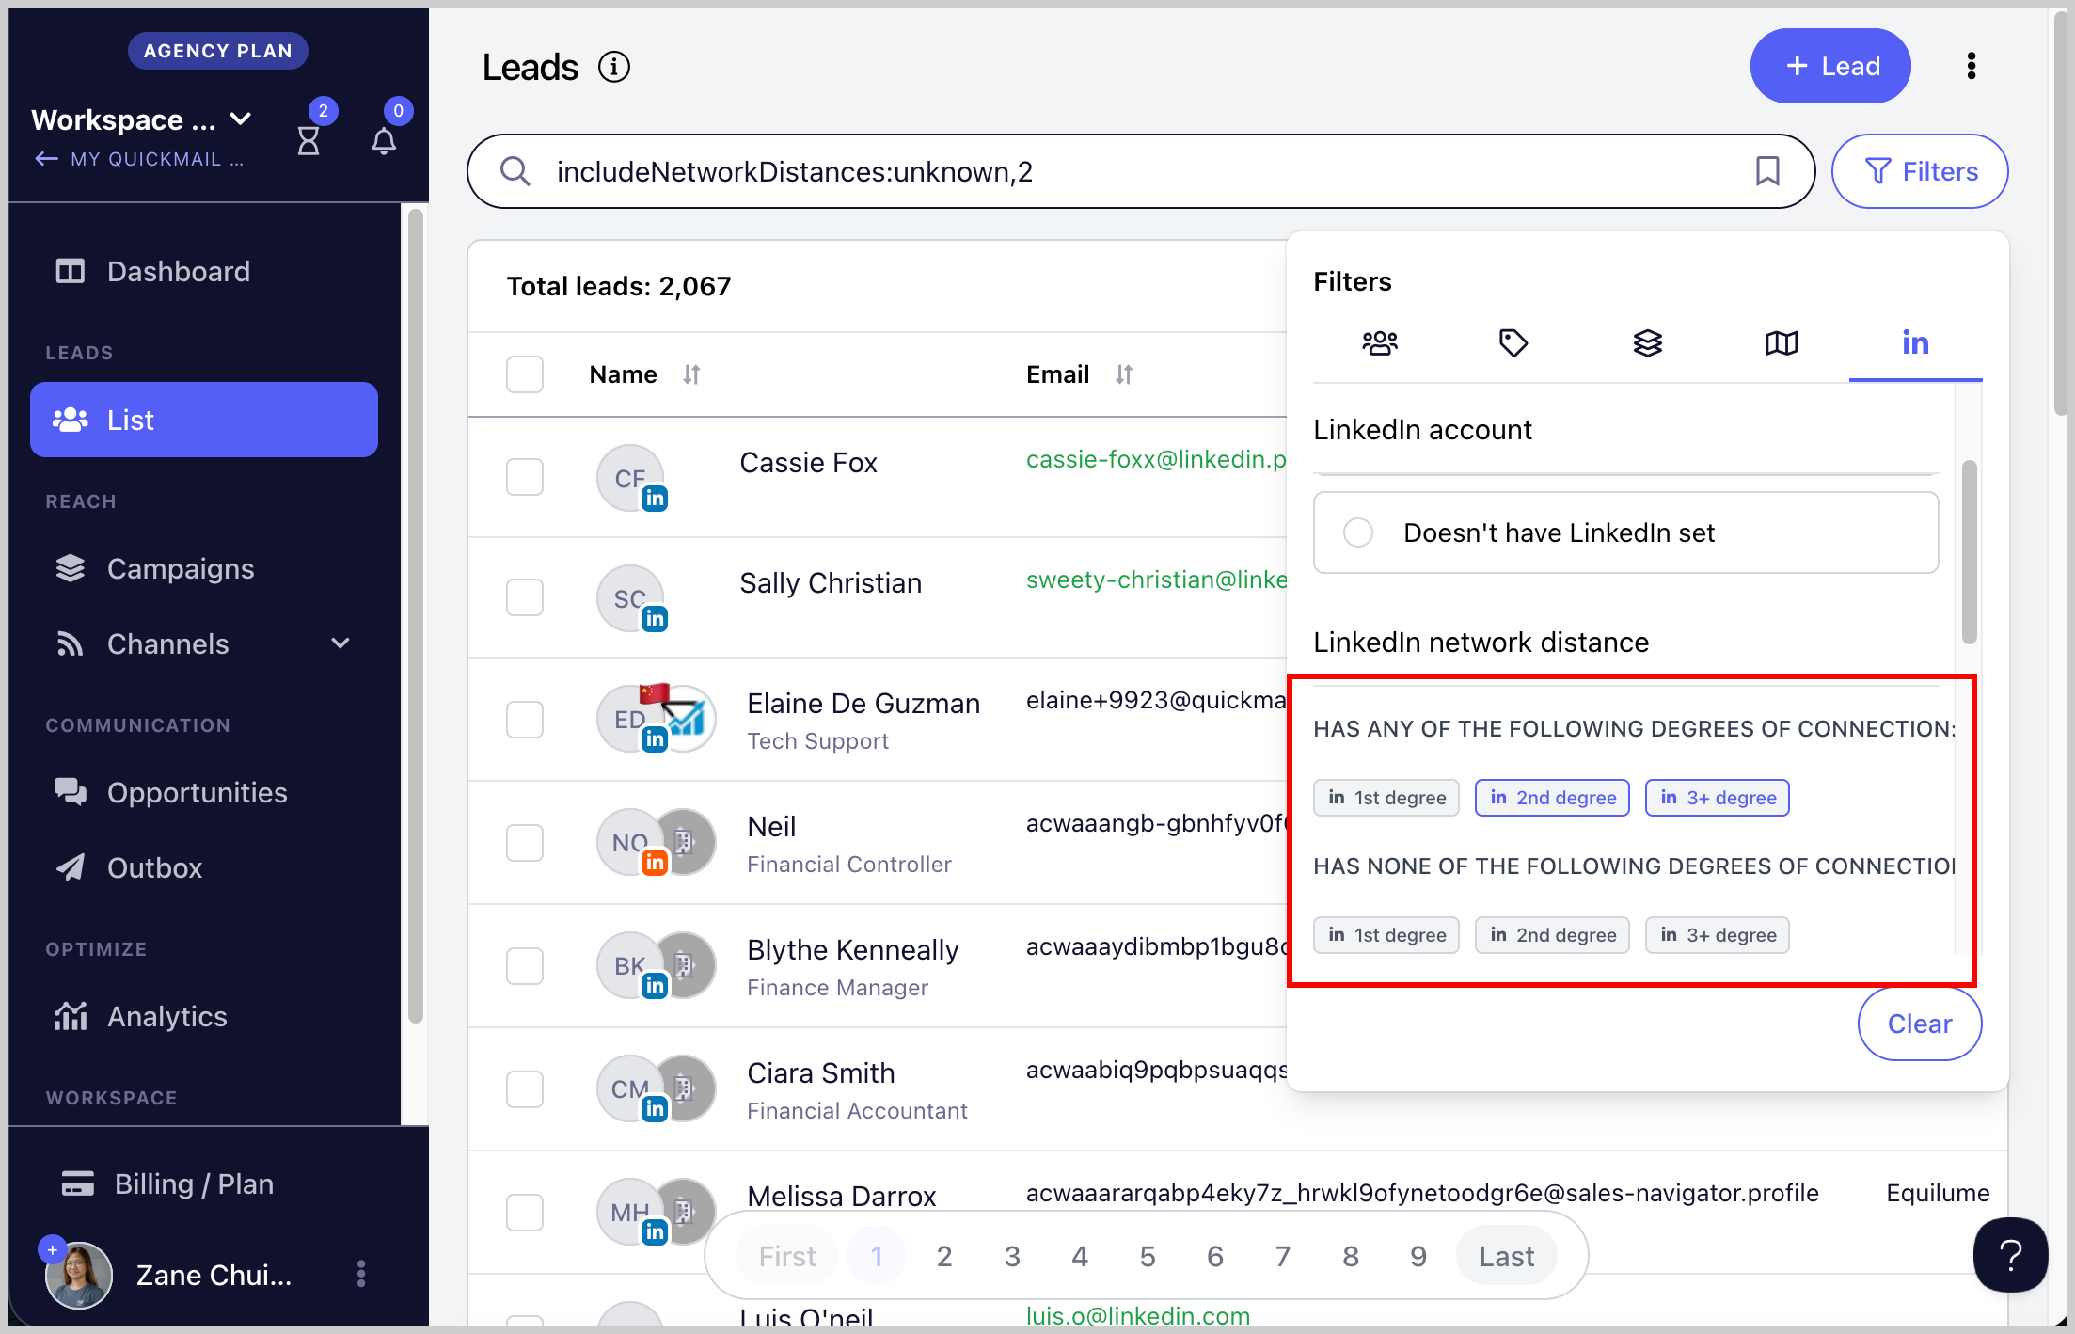Click the add Lead button
The image size is (2075, 1334).
point(1829,66)
